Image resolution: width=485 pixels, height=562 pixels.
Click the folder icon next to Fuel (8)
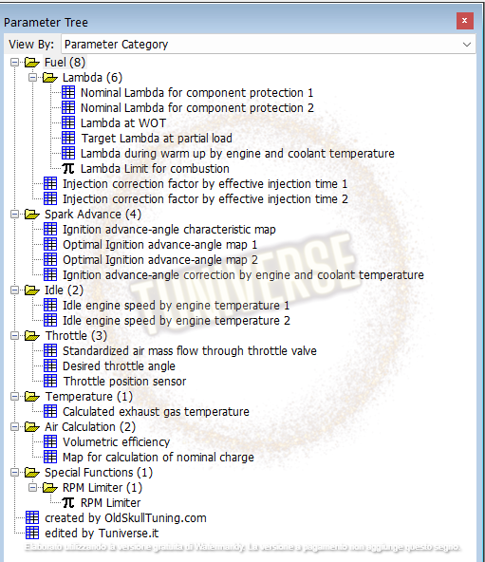(32, 63)
